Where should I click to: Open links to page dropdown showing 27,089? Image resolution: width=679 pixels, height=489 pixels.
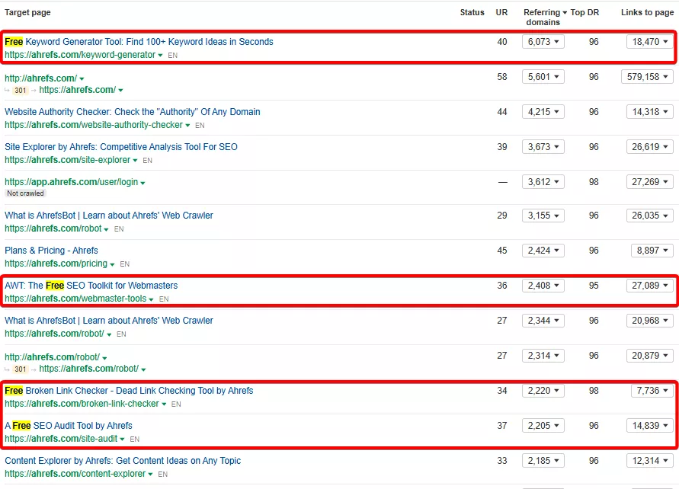click(x=649, y=286)
